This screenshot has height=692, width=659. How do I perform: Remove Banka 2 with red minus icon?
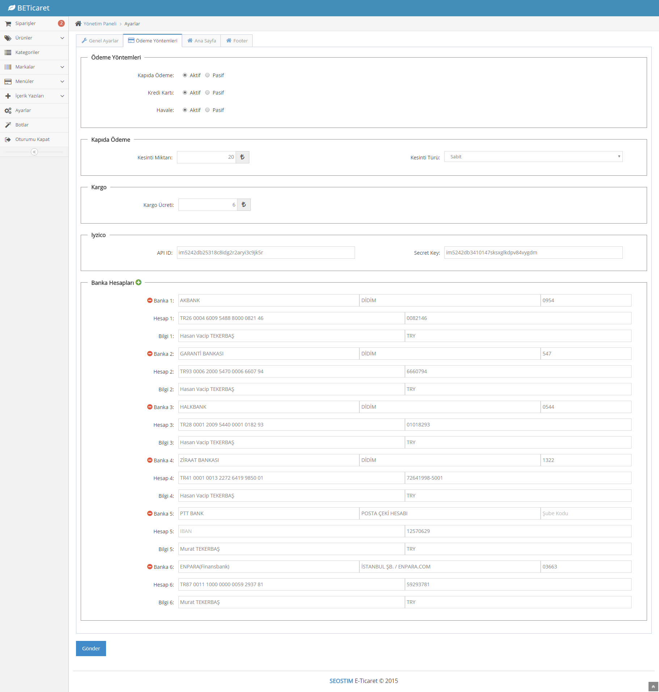point(150,354)
